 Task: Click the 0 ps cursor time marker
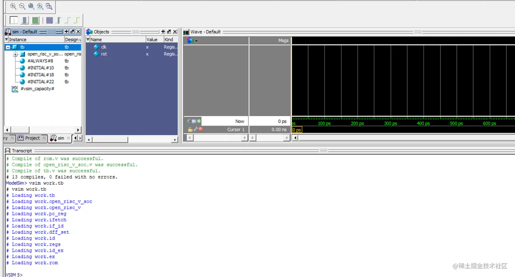(297, 130)
